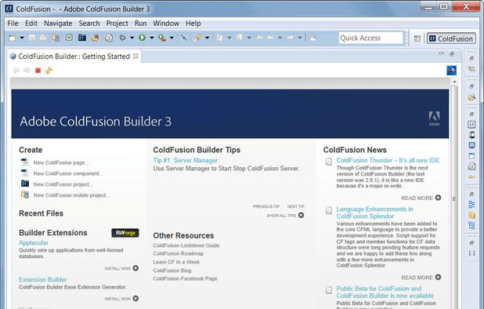Expand the Run configurations dropdown arrow
The width and height of the screenshot is (484, 309).
[x=152, y=38]
